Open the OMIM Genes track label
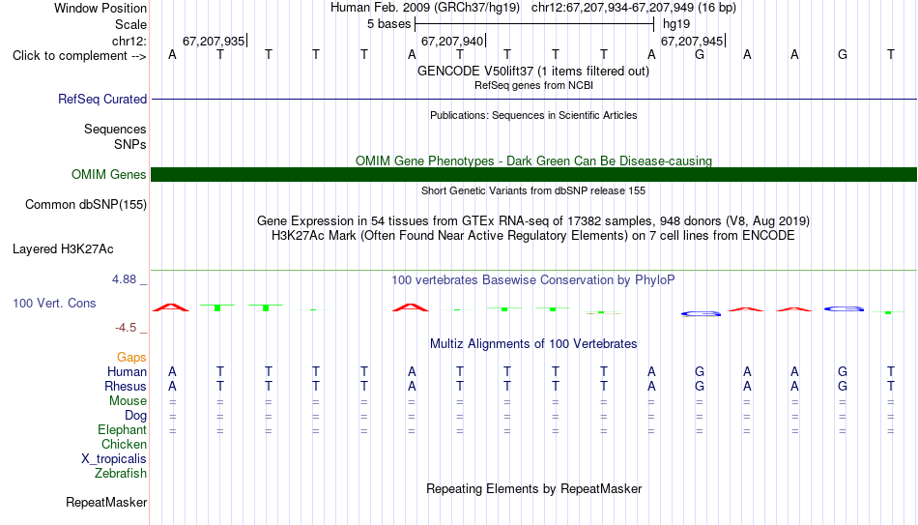 108,175
